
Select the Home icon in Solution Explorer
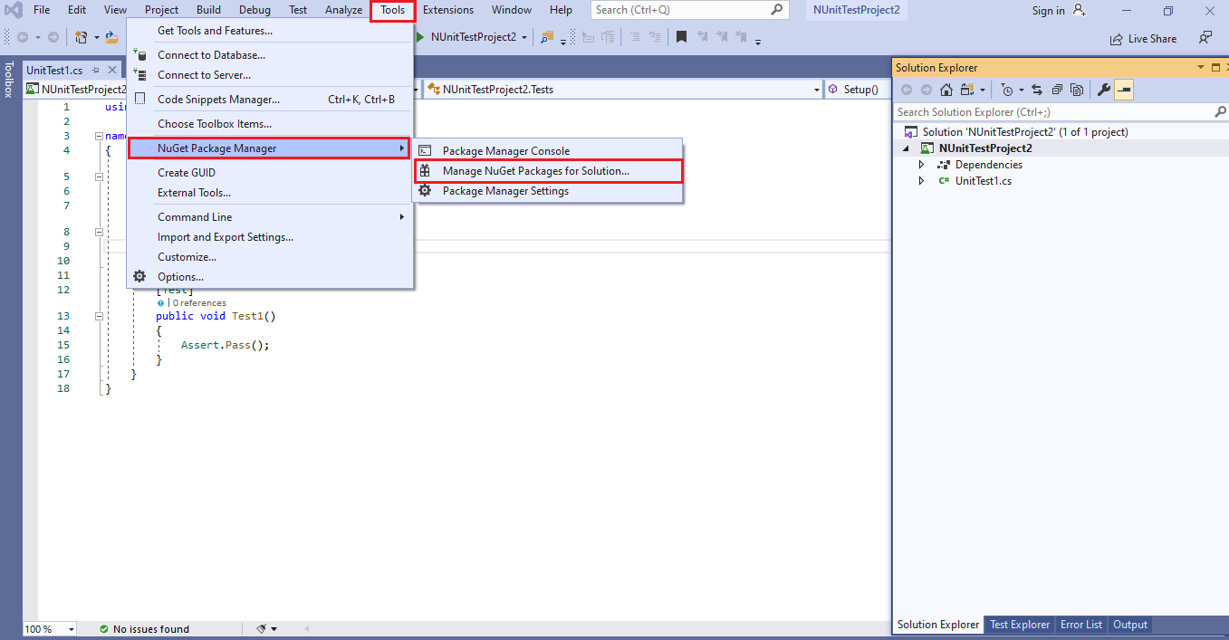(946, 90)
